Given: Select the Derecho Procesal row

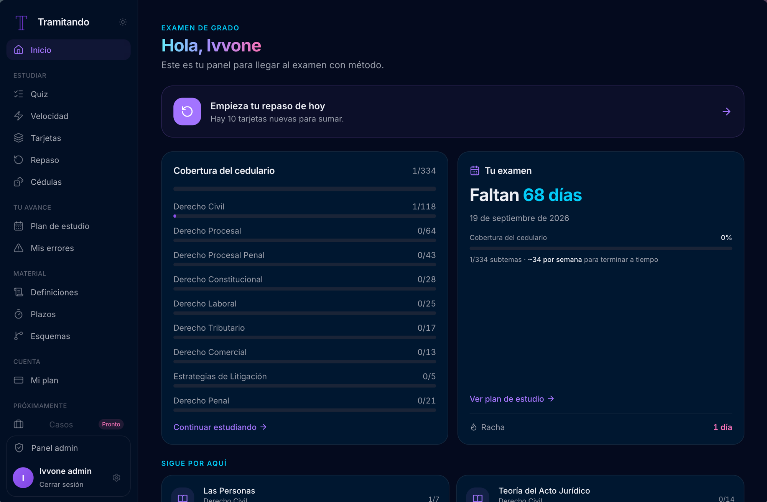Looking at the screenshot, I should (x=304, y=234).
